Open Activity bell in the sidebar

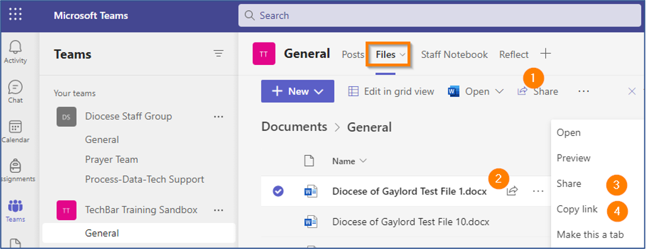(x=15, y=52)
